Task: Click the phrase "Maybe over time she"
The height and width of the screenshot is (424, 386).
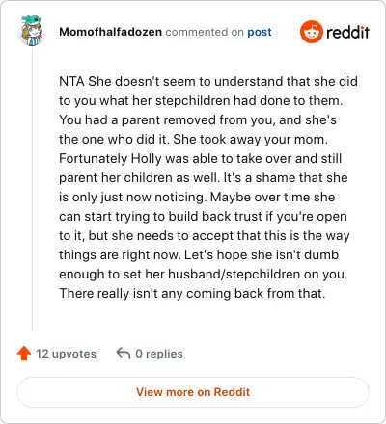Action: point(272,197)
